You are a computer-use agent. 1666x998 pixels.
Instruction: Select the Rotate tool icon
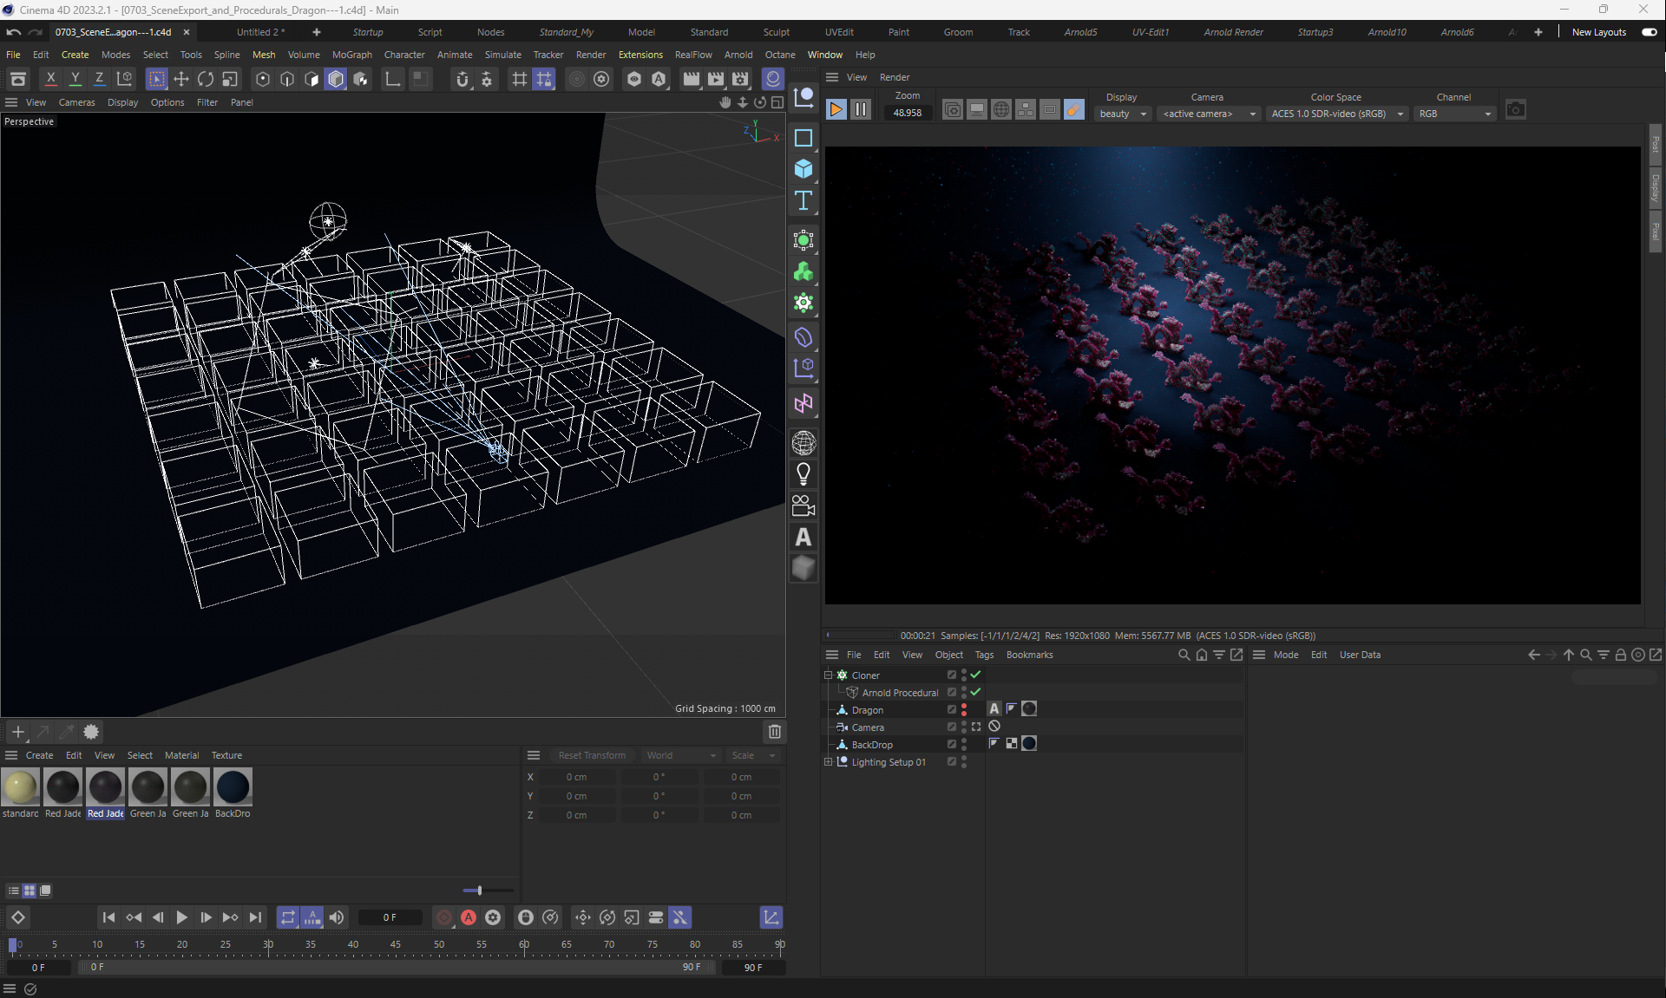coord(205,79)
